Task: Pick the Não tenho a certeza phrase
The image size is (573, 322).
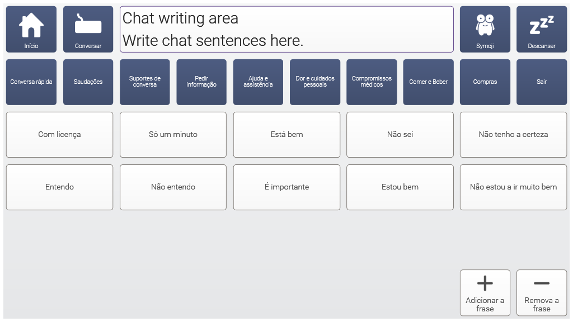Action: pyautogui.click(x=513, y=135)
